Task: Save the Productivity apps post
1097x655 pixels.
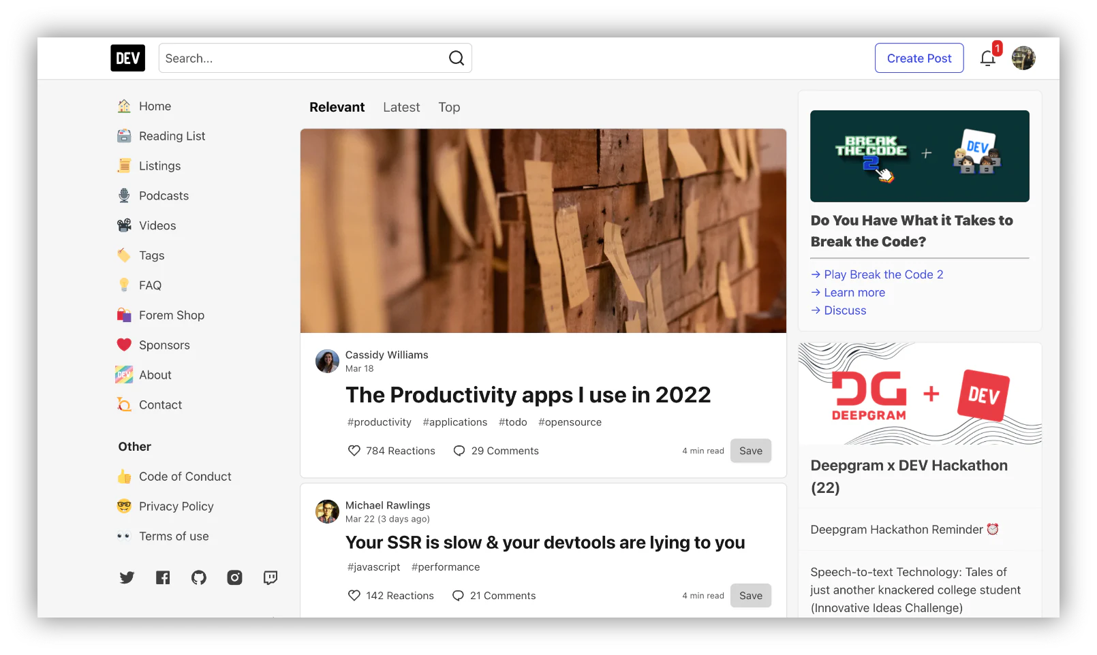Action: (x=751, y=451)
